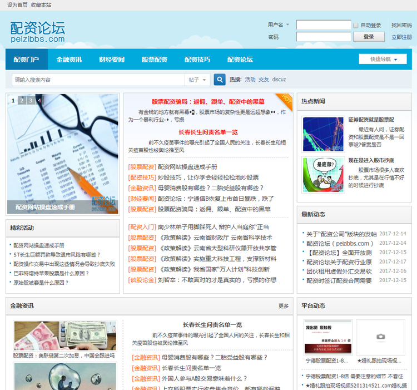Click the 配资论坛 peizibbs.com logo

coord(37,32)
